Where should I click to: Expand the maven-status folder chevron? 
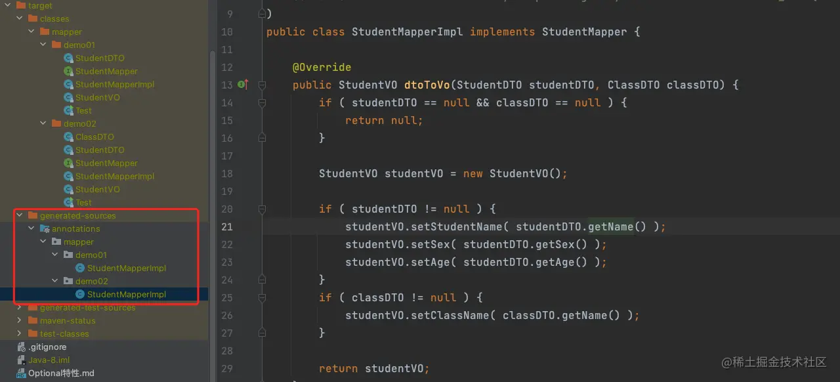(20, 320)
